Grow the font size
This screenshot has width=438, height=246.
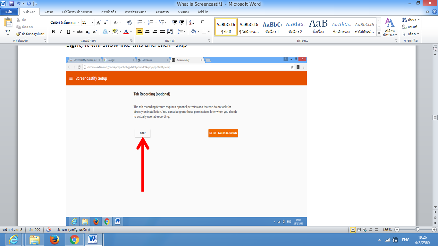[99, 22]
